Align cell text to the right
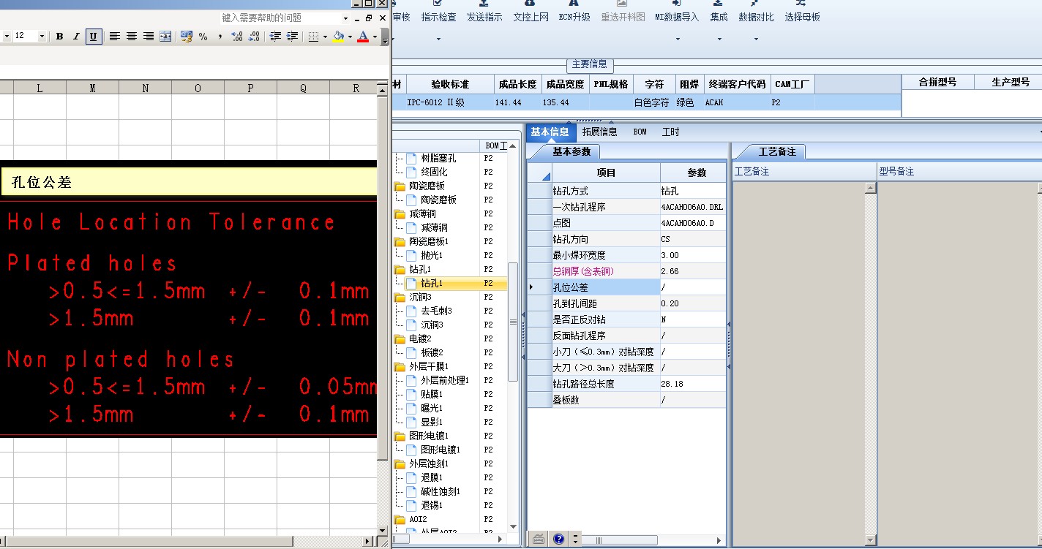Viewport: 1042px width, 549px height. (x=149, y=37)
